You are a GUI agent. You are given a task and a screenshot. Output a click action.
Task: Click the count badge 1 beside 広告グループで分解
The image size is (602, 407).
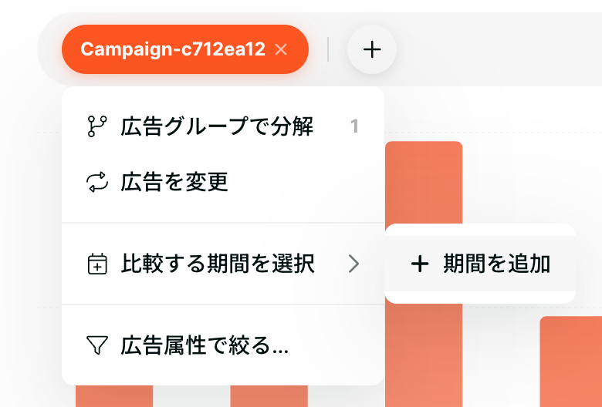(354, 126)
